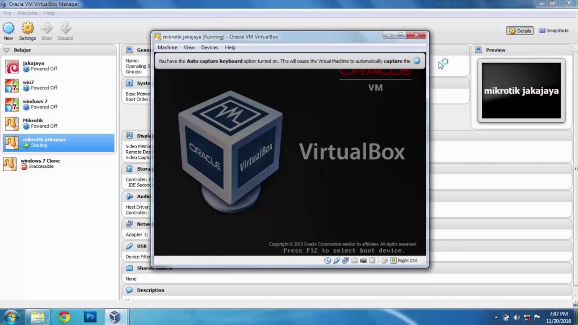This screenshot has height=325, width=578.
Task: Click the Display section header icon
Action: (130, 135)
